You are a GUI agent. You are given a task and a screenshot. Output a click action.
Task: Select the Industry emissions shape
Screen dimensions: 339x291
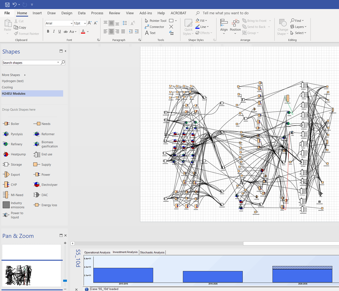coord(6,205)
